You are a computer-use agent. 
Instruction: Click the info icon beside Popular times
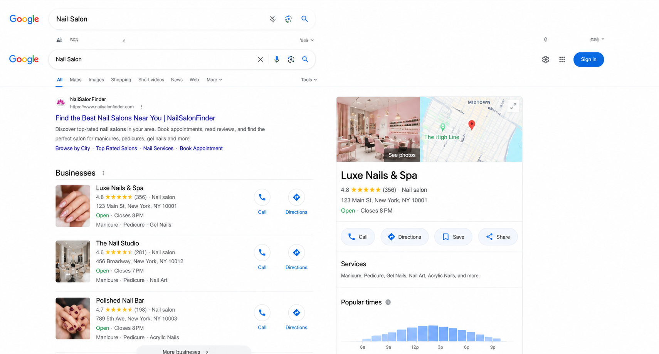click(x=388, y=302)
